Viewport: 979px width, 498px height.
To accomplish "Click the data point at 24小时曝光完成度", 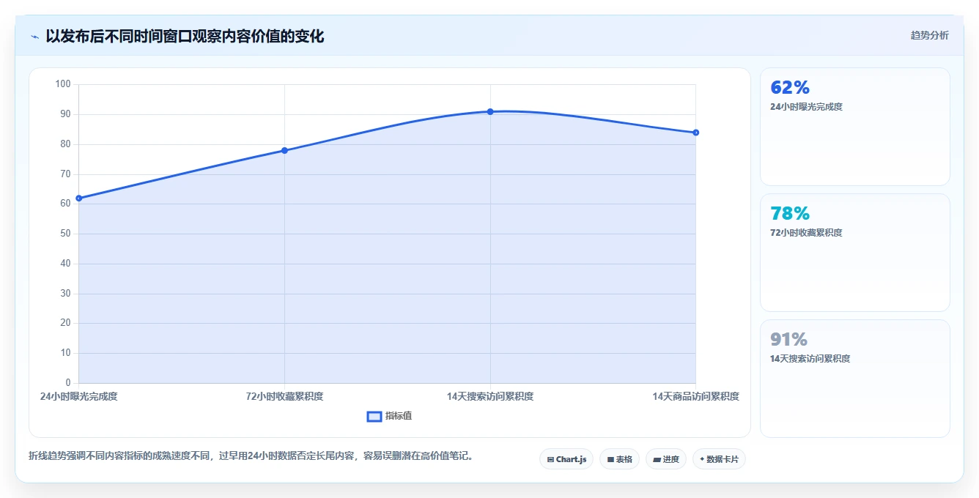I will [x=79, y=198].
